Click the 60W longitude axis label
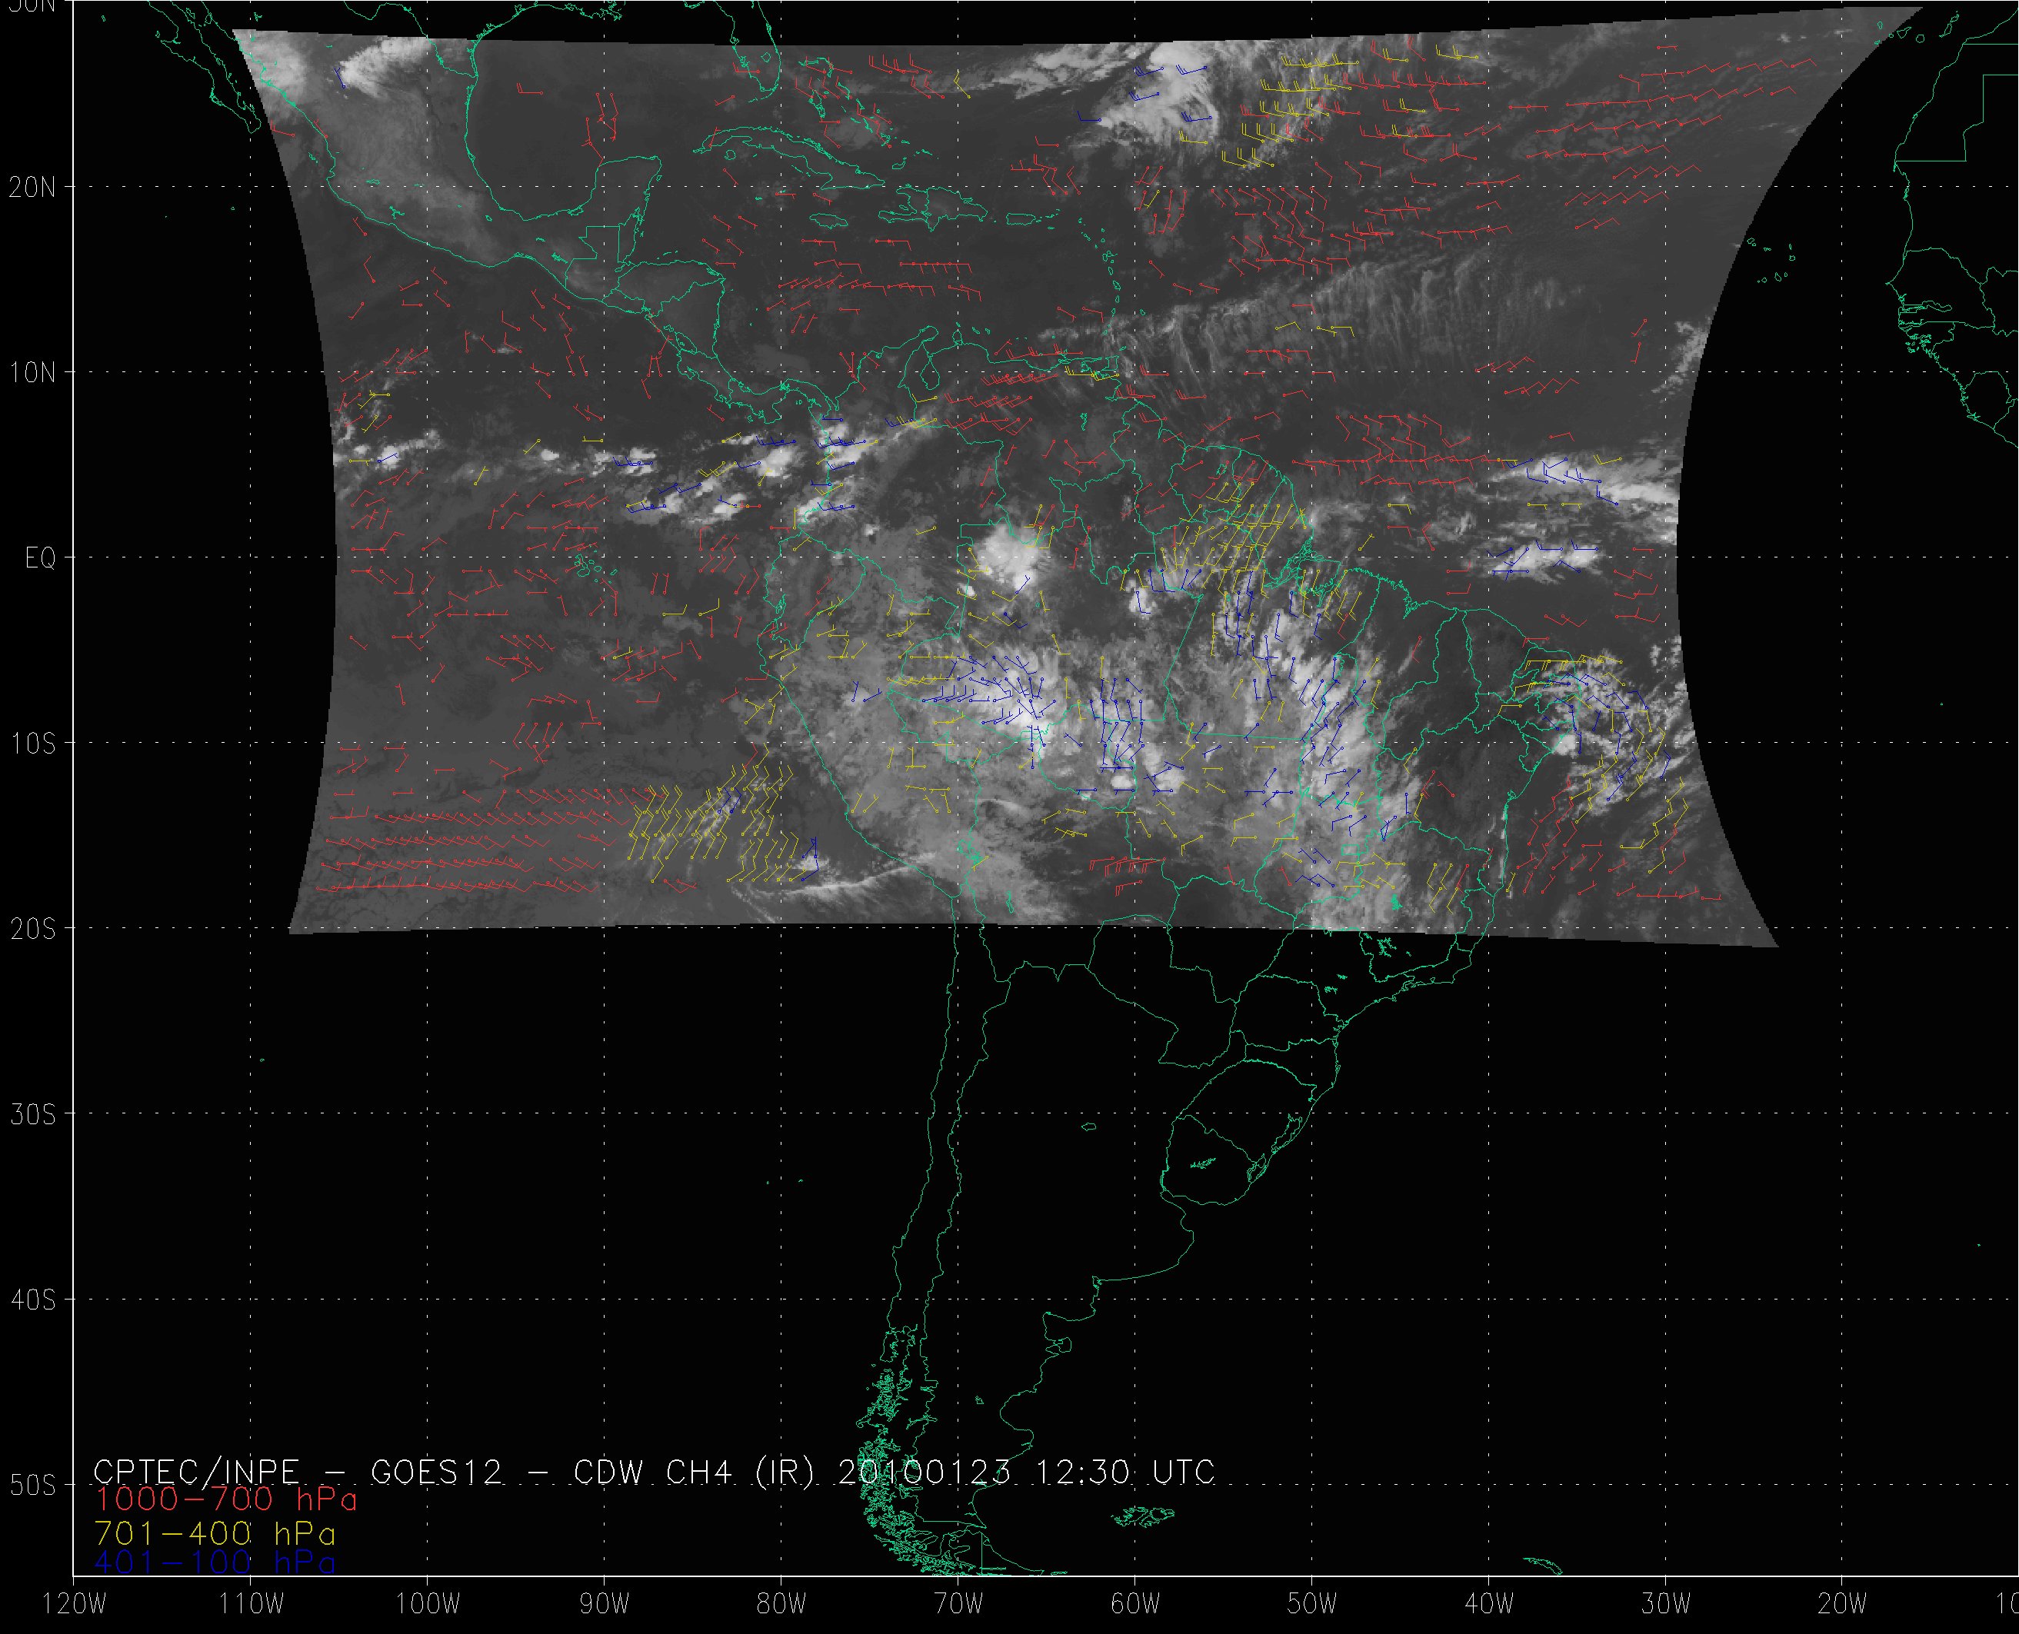 (x=1135, y=1605)
